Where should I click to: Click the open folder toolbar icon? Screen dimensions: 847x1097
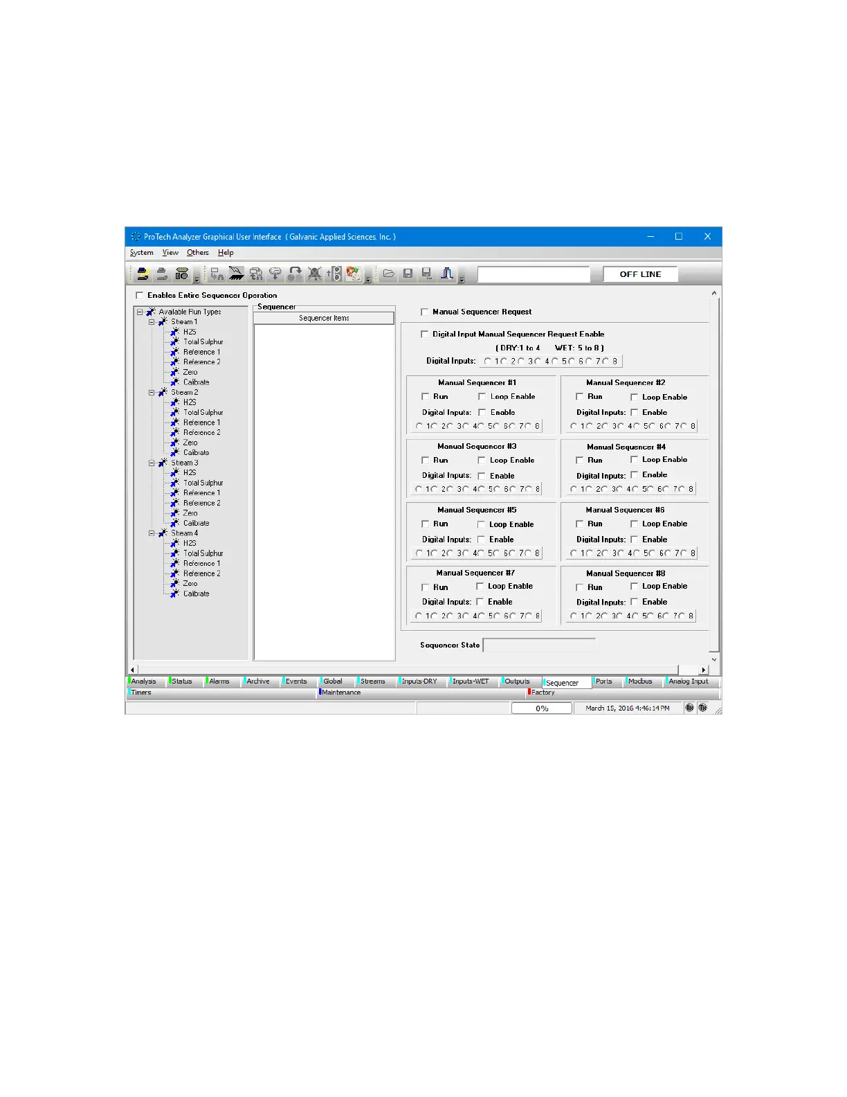(x=388, y=274)
